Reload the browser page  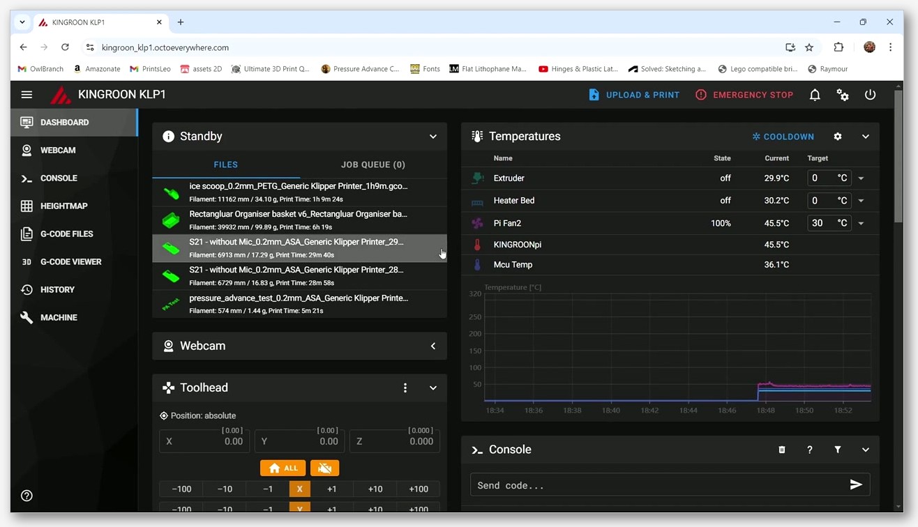click(x=65, y=47)
